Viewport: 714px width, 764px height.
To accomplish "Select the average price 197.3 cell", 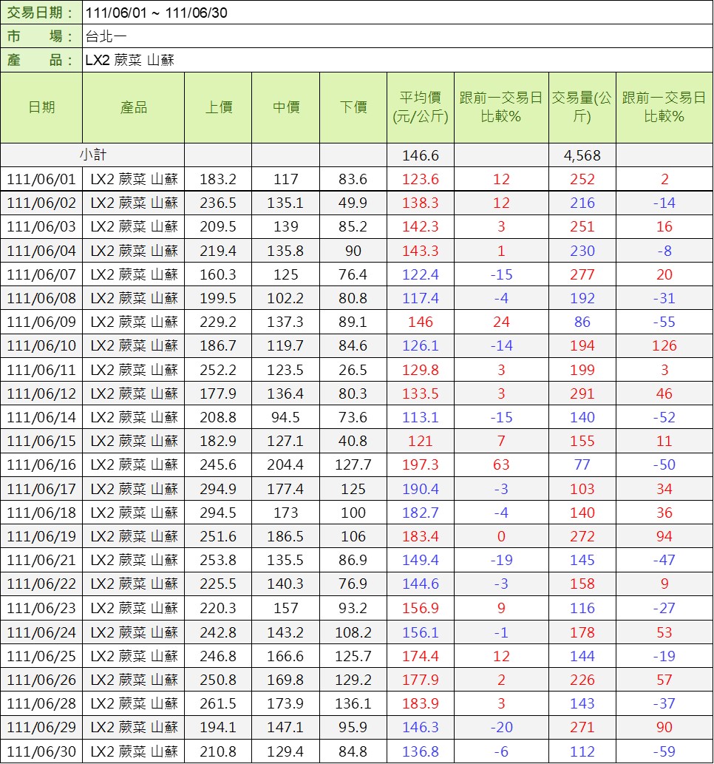I will (x=420, y=464).
